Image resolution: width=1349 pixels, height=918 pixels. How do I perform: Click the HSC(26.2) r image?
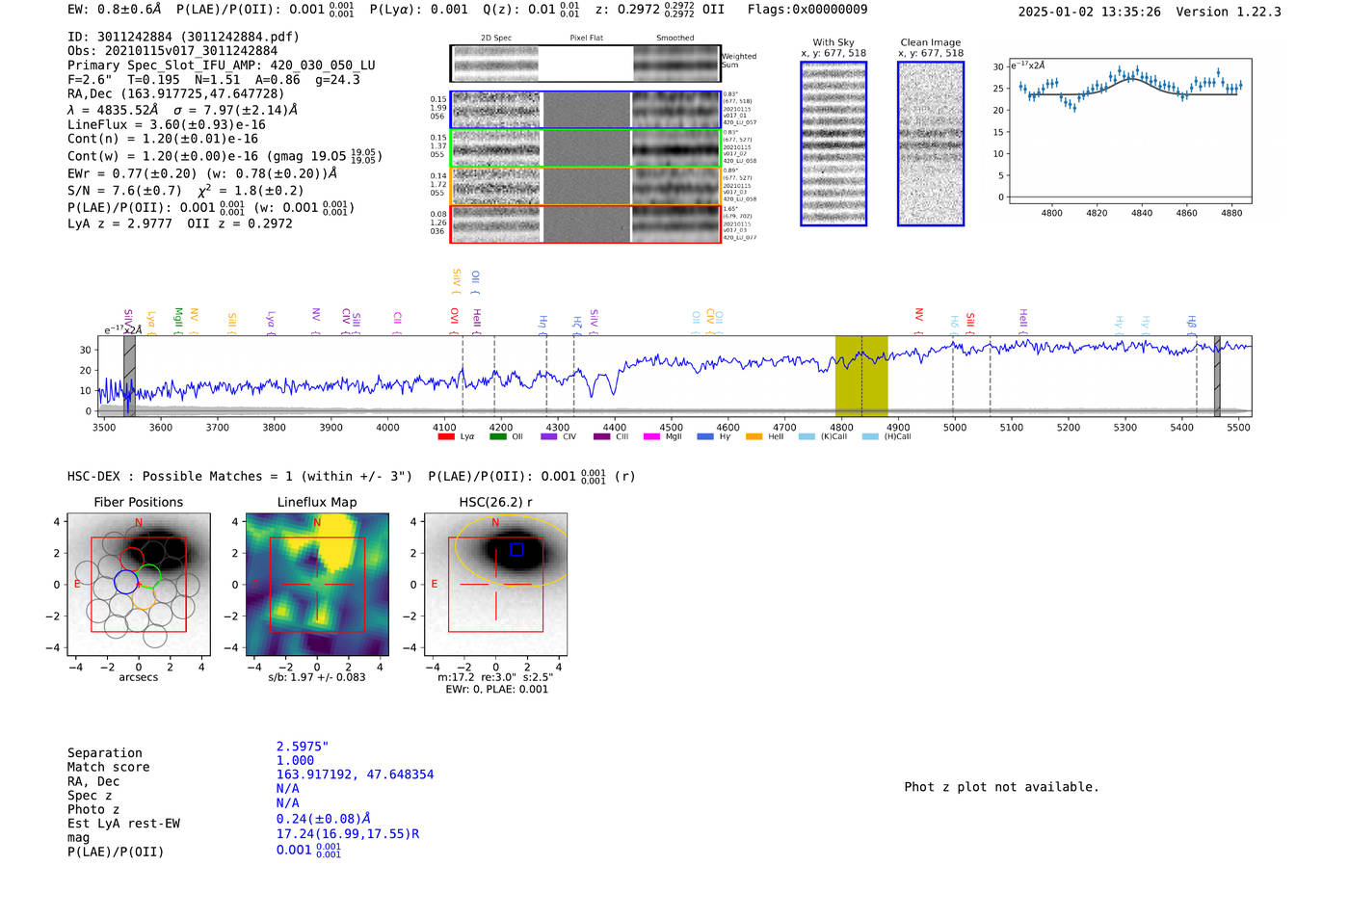click(495, 585)
